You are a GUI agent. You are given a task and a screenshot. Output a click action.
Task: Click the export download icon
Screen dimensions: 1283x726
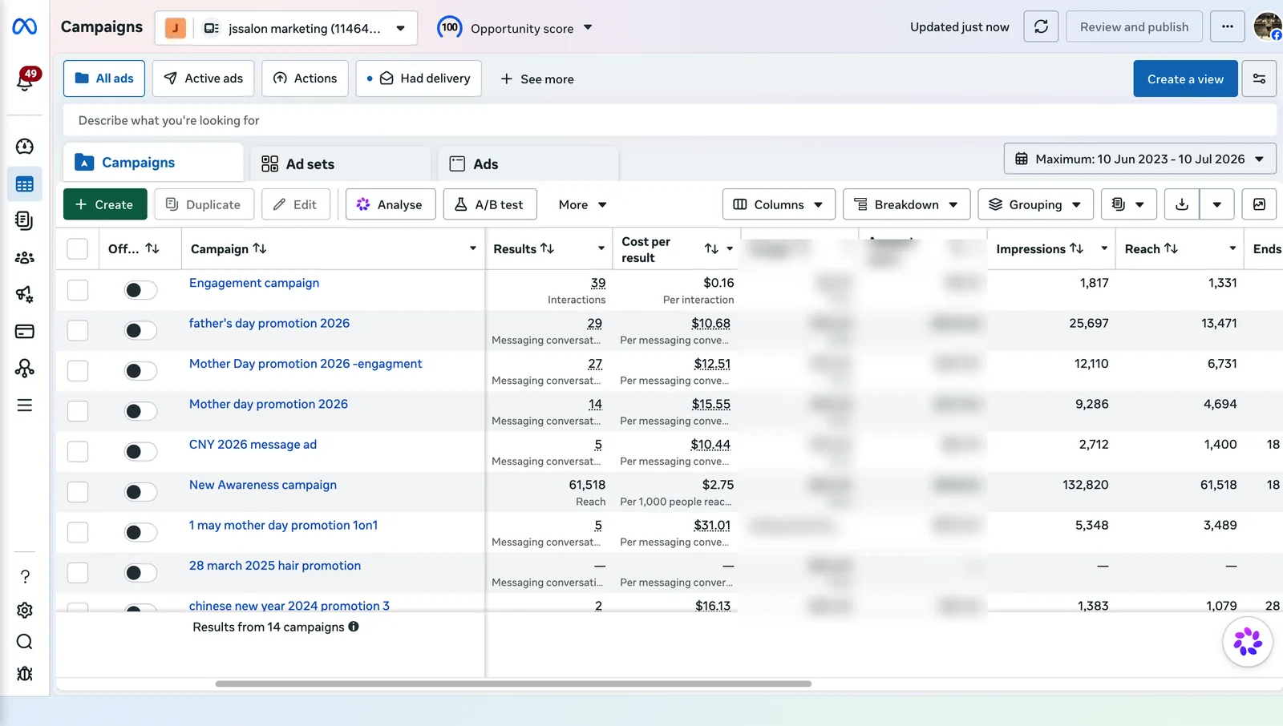[1182, 204]
